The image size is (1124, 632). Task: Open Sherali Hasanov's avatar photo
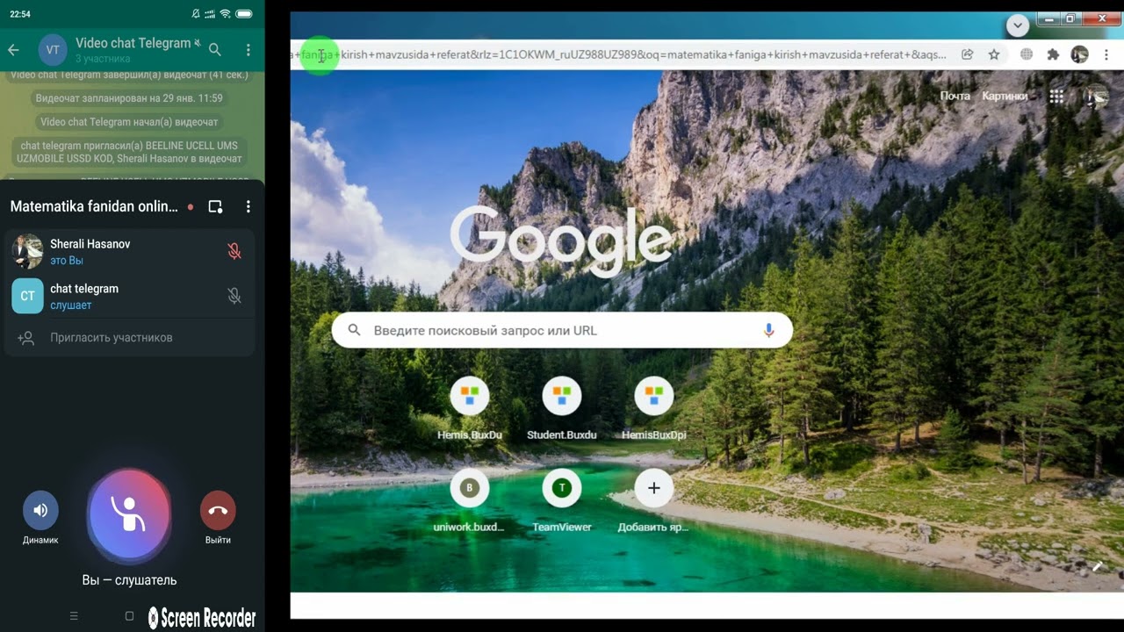pos(27,251)
